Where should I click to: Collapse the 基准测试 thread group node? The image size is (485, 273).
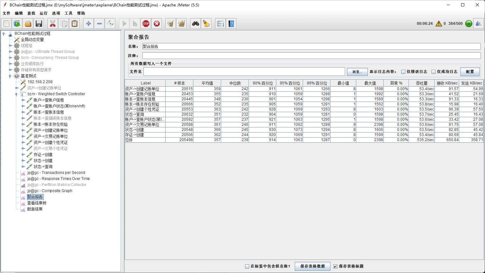click(x=10, y=76)
